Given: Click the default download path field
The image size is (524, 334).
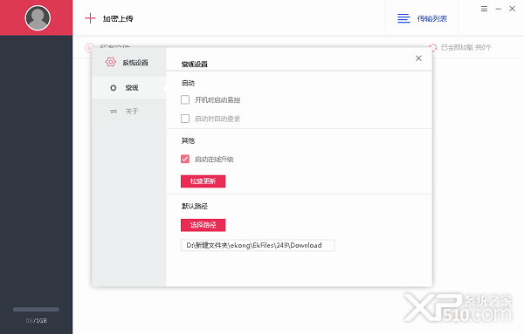Looking at the screenshot, I should coord(258,245).
